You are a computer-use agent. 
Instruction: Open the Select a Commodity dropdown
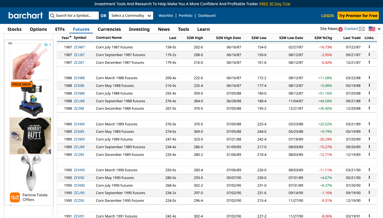[x=131, y=16]
